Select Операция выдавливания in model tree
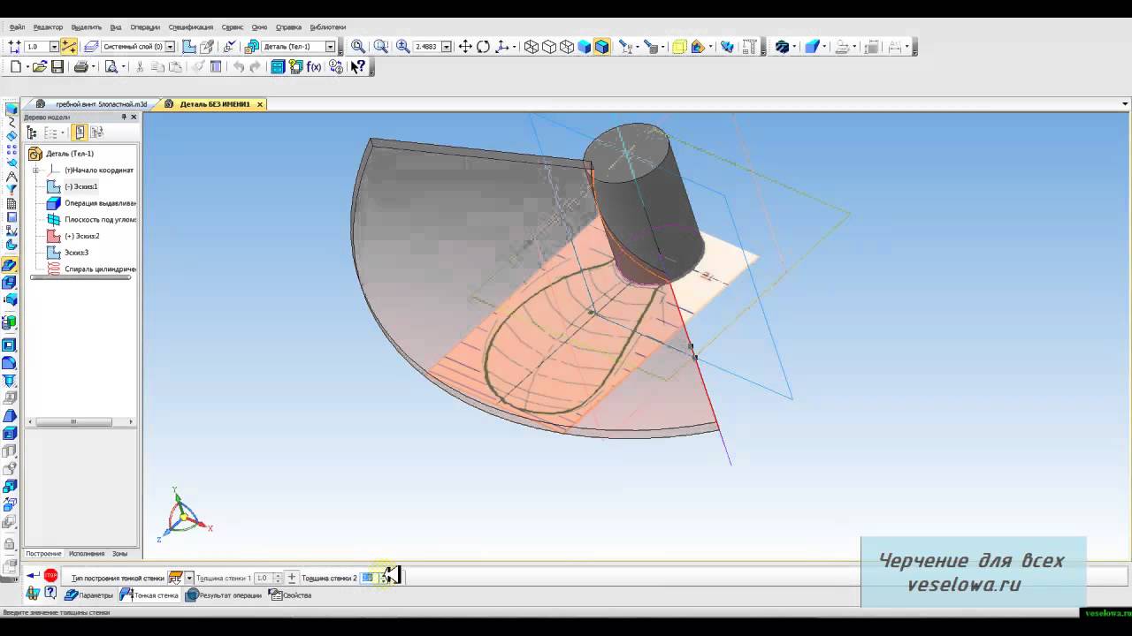This screenshot has height=636, width=1132. click(x=100, y=203)
